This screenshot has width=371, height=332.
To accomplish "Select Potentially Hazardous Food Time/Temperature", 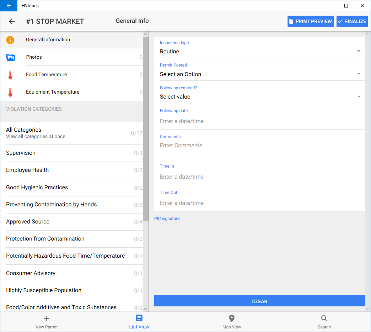I will 72,256.
